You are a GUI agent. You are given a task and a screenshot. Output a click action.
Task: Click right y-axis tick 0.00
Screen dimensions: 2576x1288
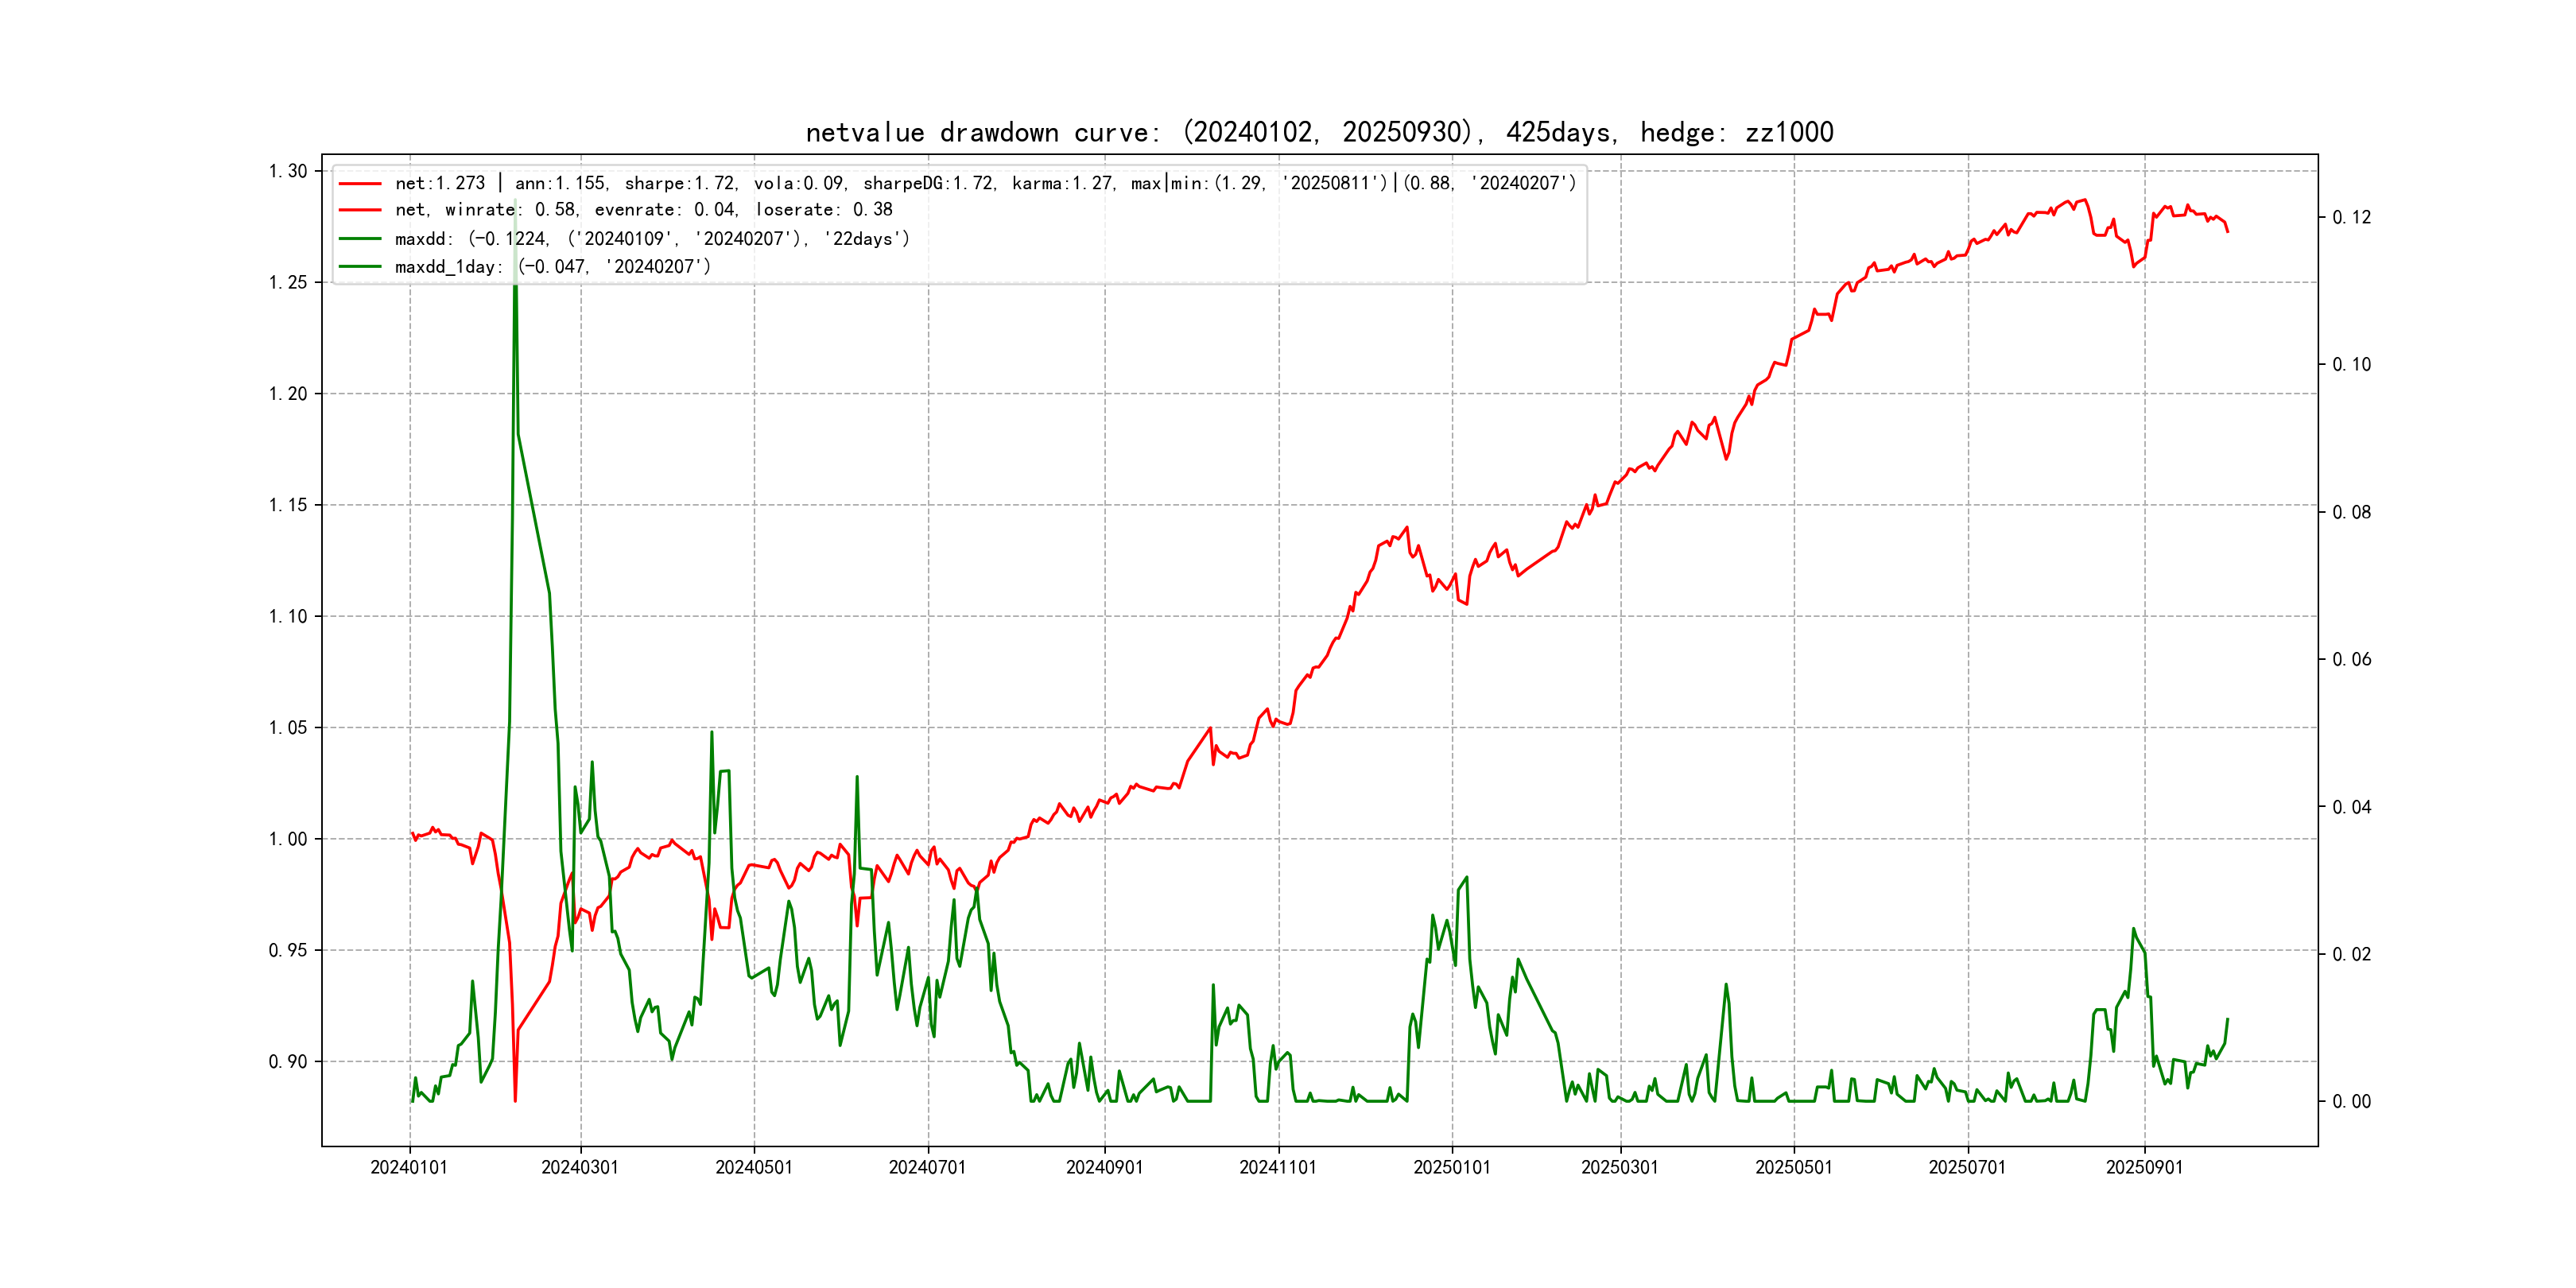[x=2351, y=1102]
